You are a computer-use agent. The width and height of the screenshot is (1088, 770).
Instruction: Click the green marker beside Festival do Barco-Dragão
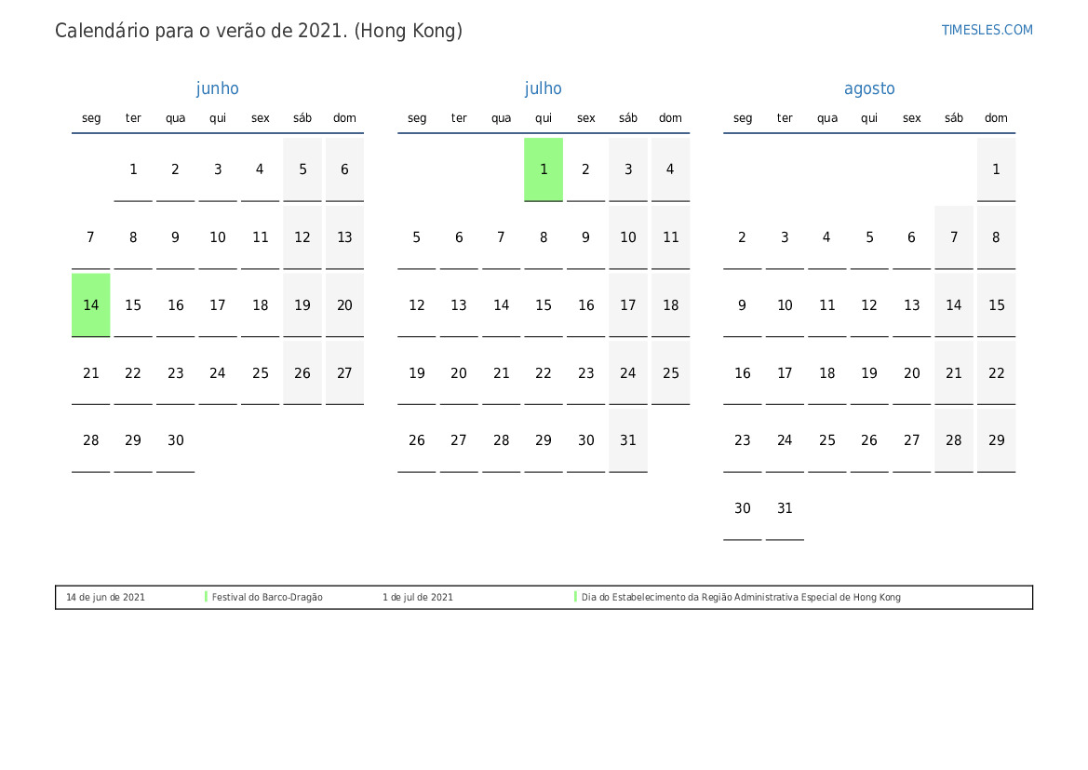206,597
